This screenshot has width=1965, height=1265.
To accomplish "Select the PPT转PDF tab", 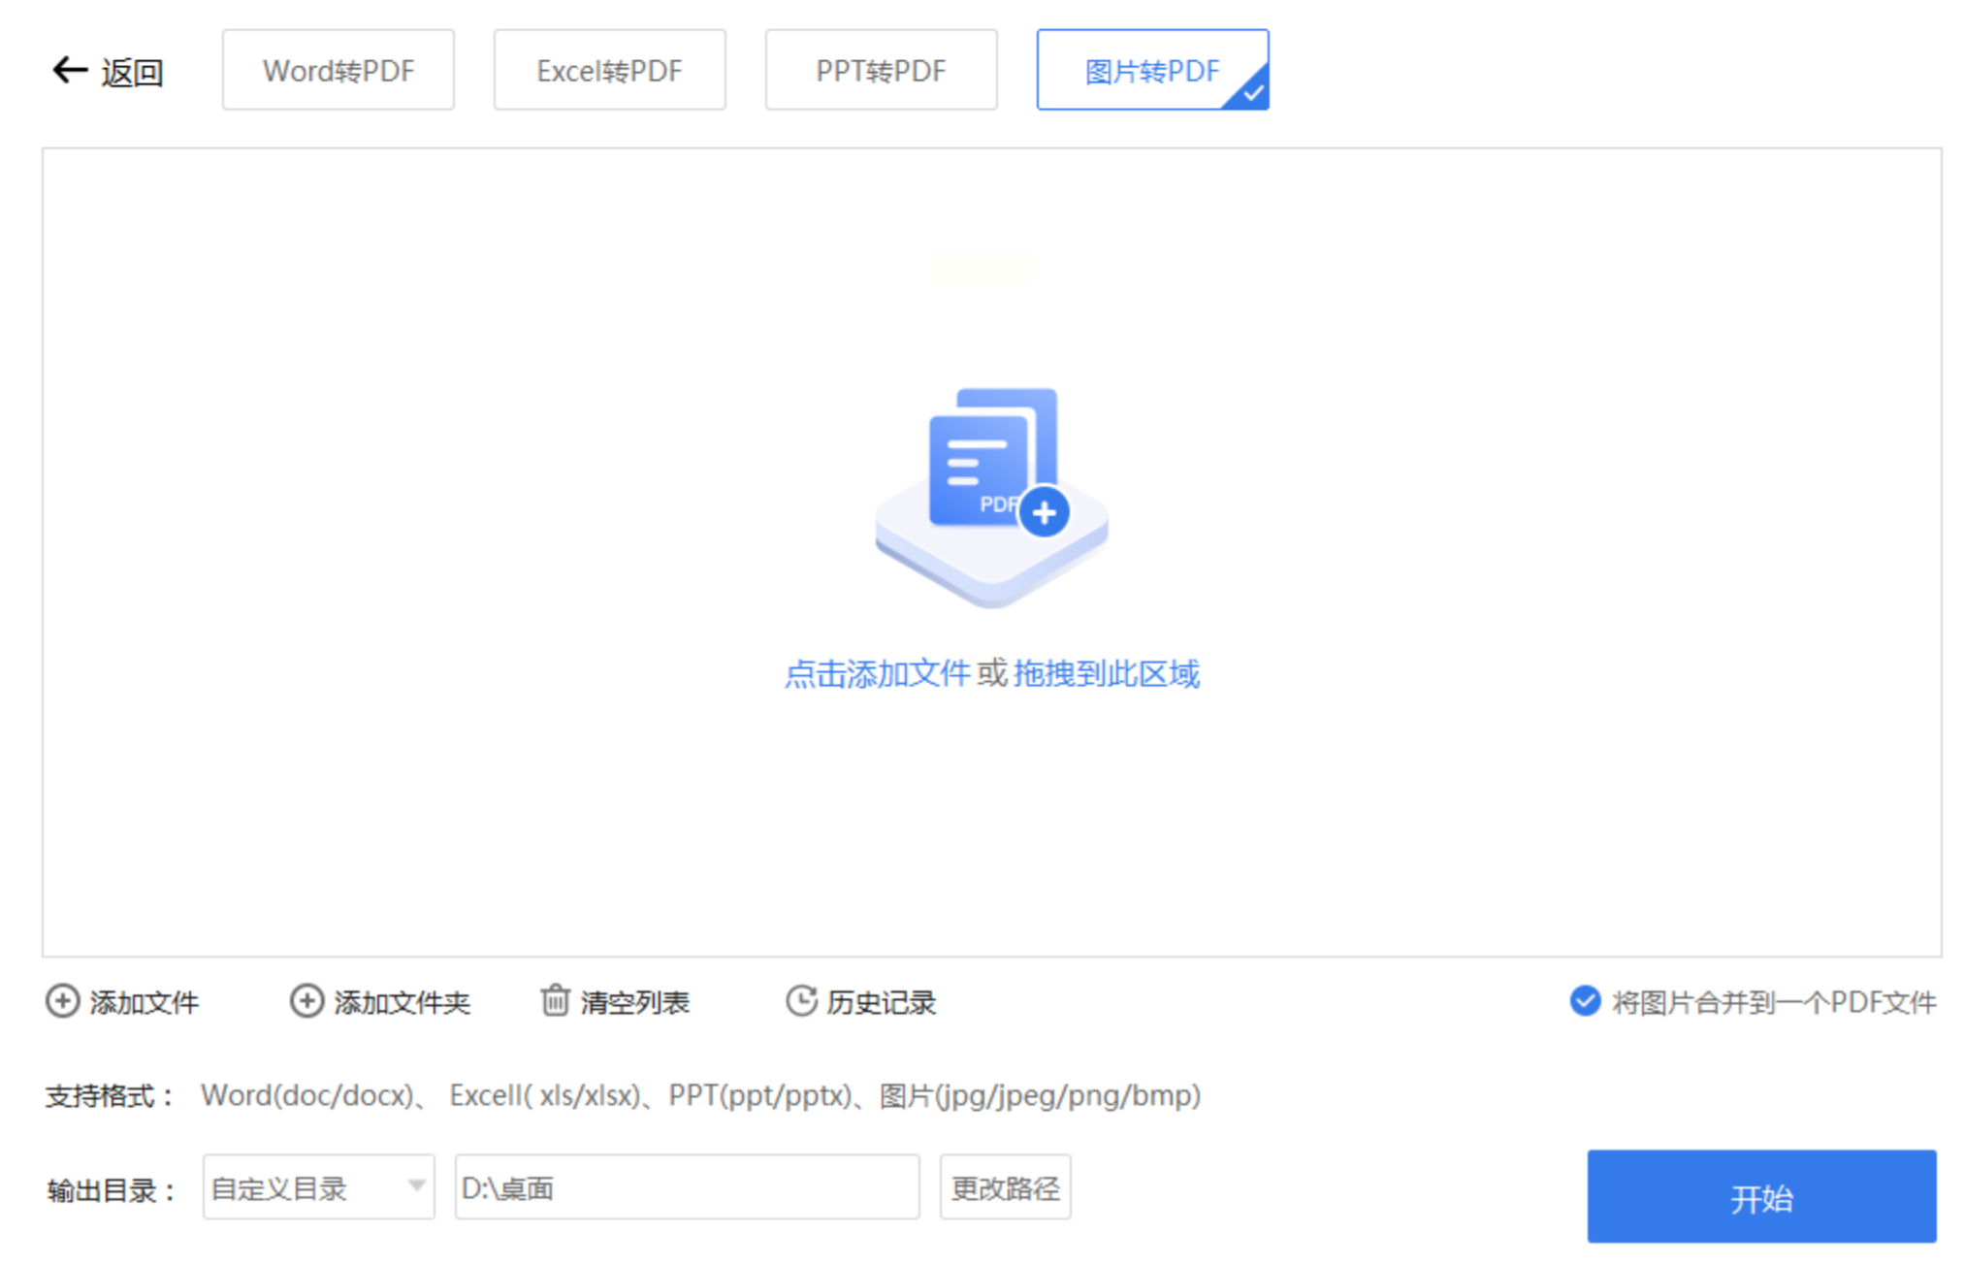I will pos(881,70).
